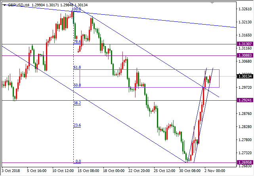The height and width of the screenshot is (176, 254).
Task: Click the 3 Oct 2018 date label
Action: coord(10,170)
